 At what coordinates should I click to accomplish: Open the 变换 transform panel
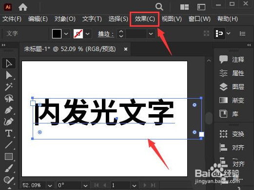click(232, 134)
